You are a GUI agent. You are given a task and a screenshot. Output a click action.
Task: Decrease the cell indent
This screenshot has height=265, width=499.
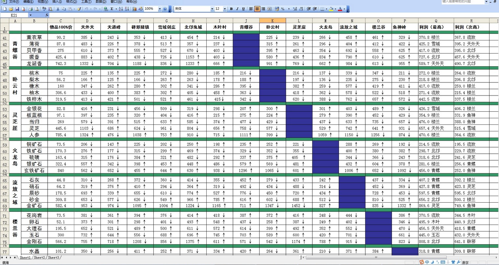308,9
